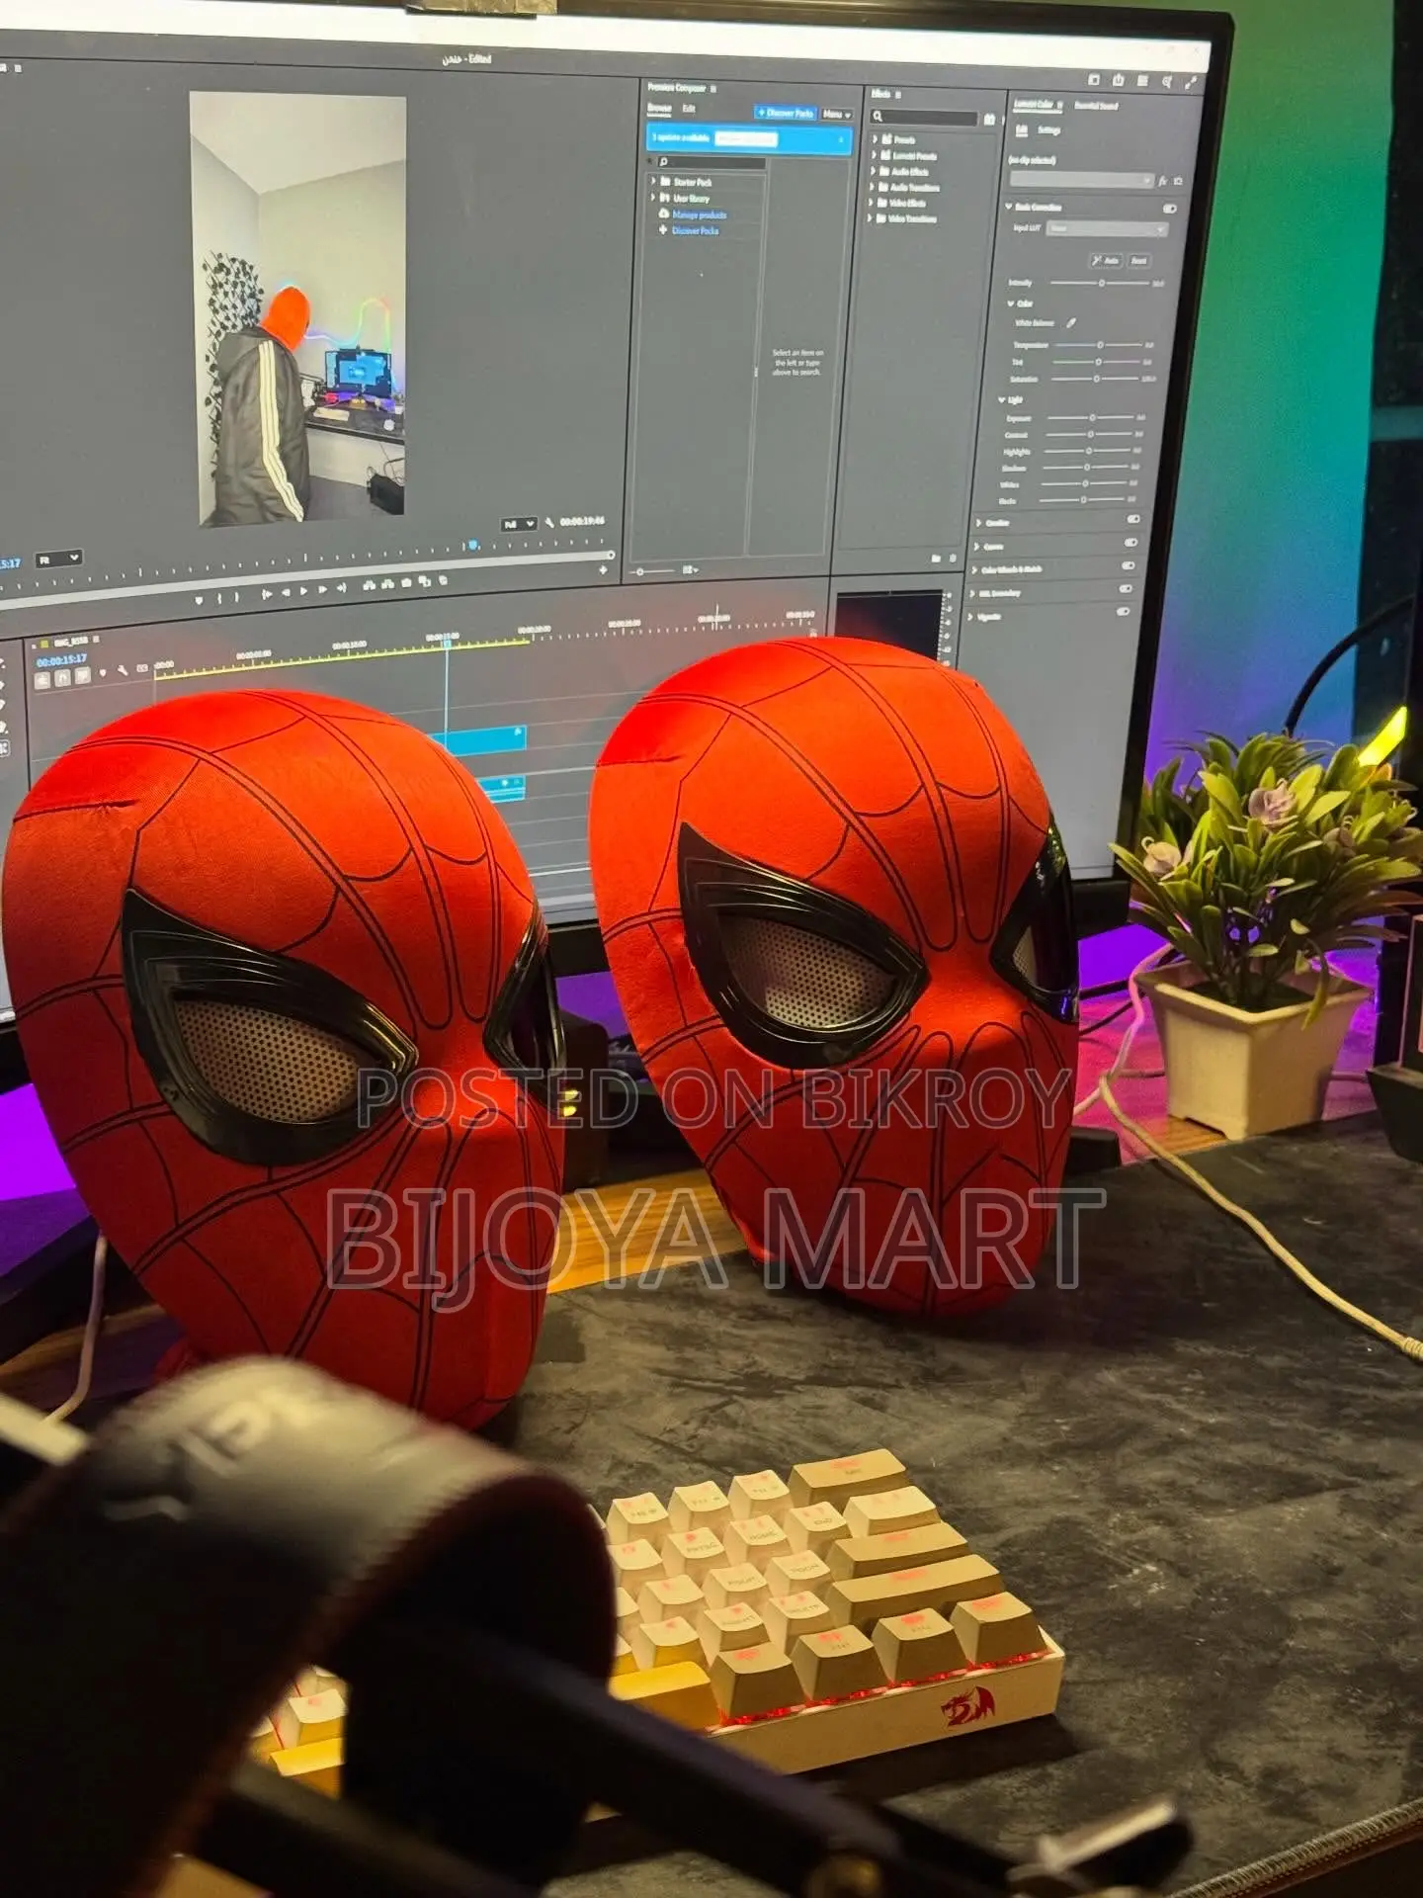Open the Premiere Composer Menu dropdown
The height and width of the screenshot is (1898, 1423).
[836, 115]
